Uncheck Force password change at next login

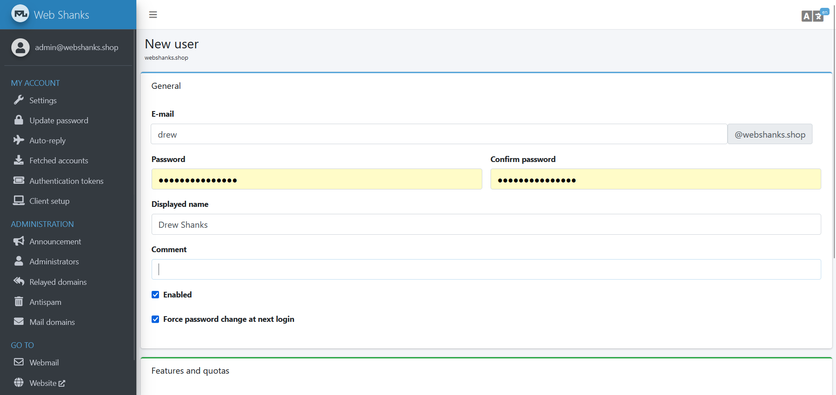156,319
